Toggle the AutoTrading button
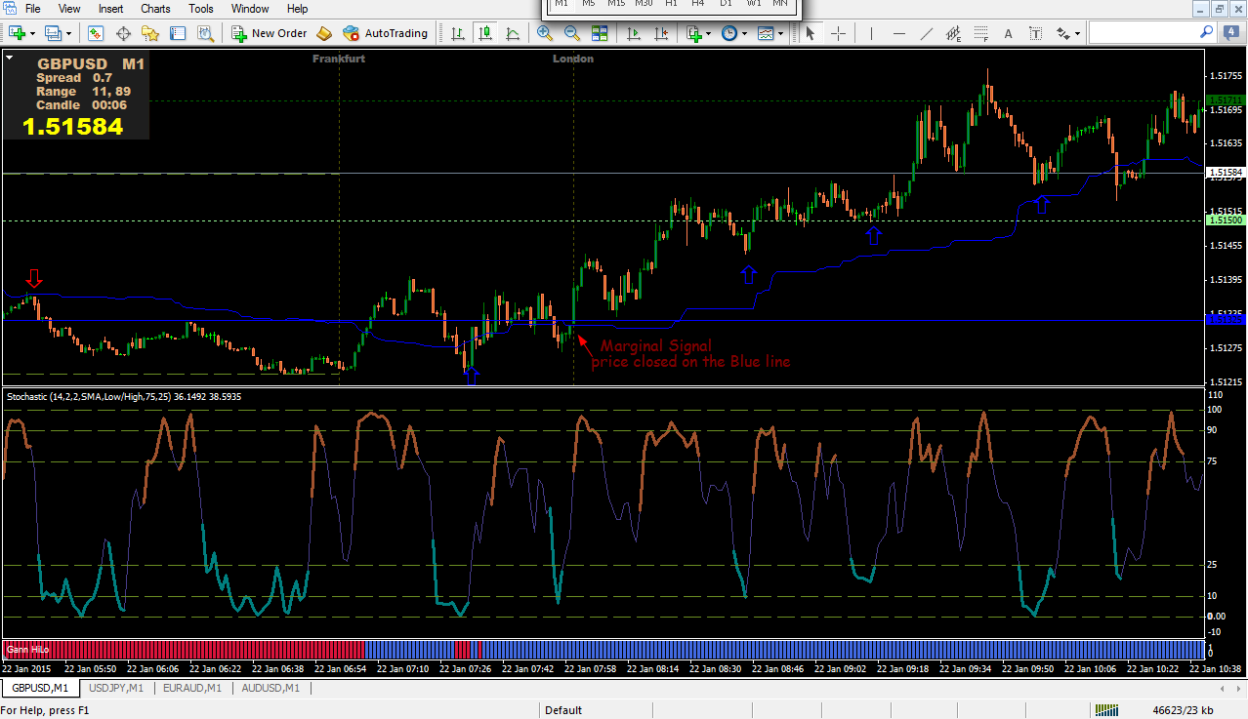Image resolution: width=1248 pixels, height=719 pixels. click(385, 33)
